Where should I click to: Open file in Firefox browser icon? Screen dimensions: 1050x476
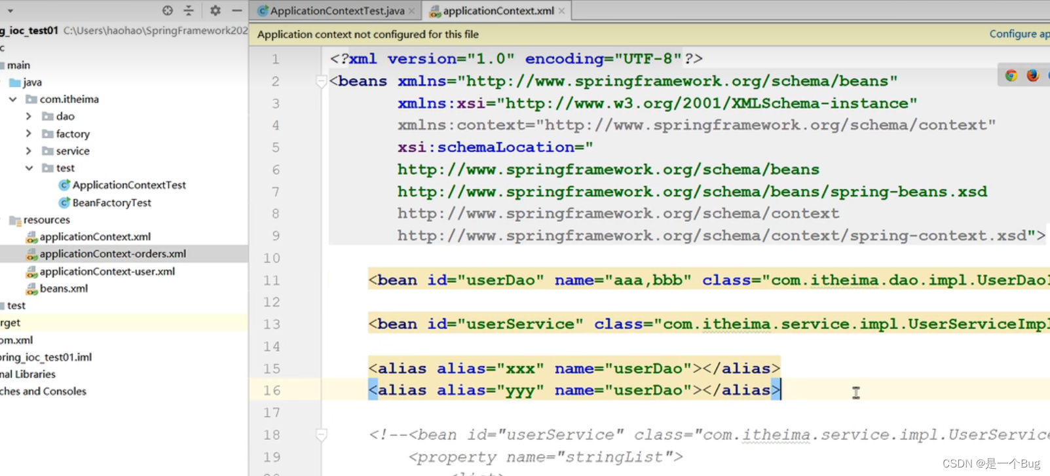1033,75
